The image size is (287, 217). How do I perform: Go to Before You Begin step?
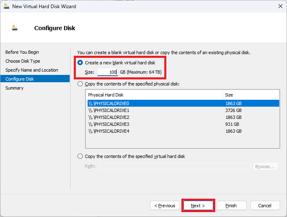click(x=22, y=52)
